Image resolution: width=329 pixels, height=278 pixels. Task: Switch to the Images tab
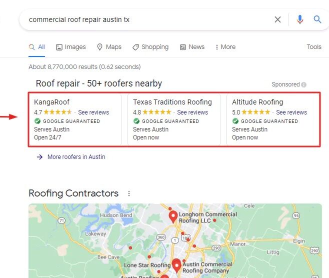tap(71, 47)
